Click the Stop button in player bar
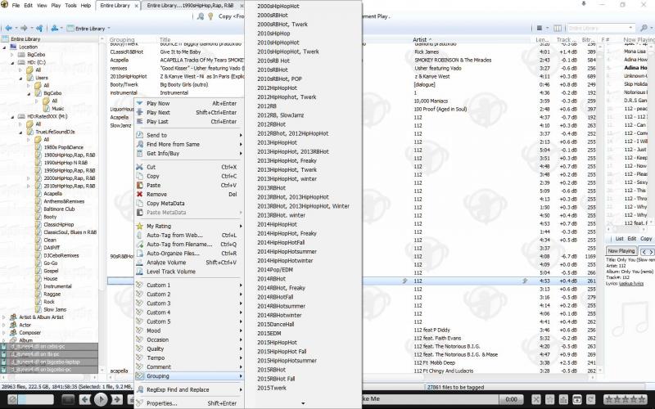The image size is (655, 409). tap(68, 399)
